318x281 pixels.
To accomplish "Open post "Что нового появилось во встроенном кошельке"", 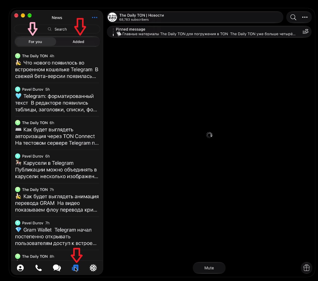I will pyautogui.click(x=57, y=66).
